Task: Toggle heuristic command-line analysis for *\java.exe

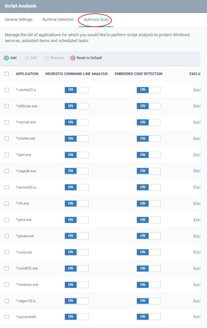Action: point(77,220)
